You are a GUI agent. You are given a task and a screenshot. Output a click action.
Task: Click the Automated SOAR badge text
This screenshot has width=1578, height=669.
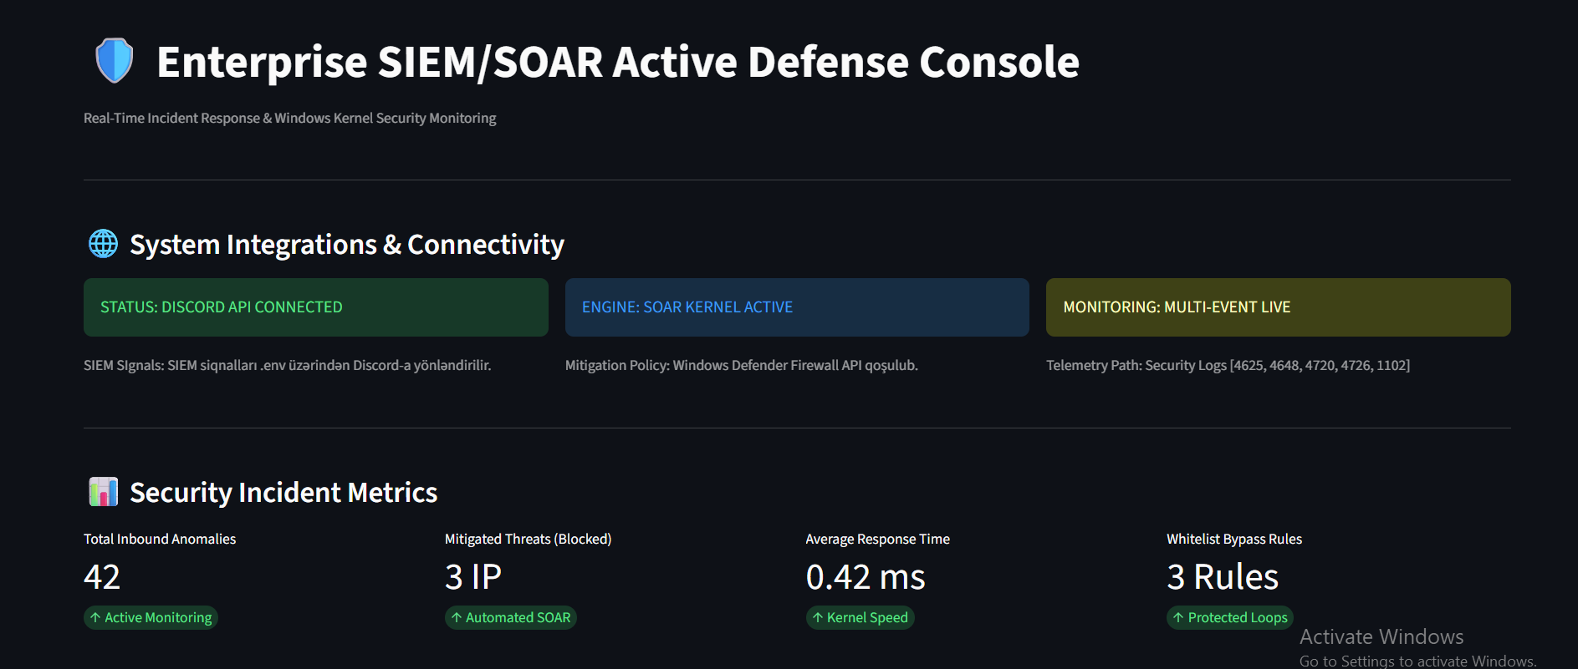pos(518,618)
